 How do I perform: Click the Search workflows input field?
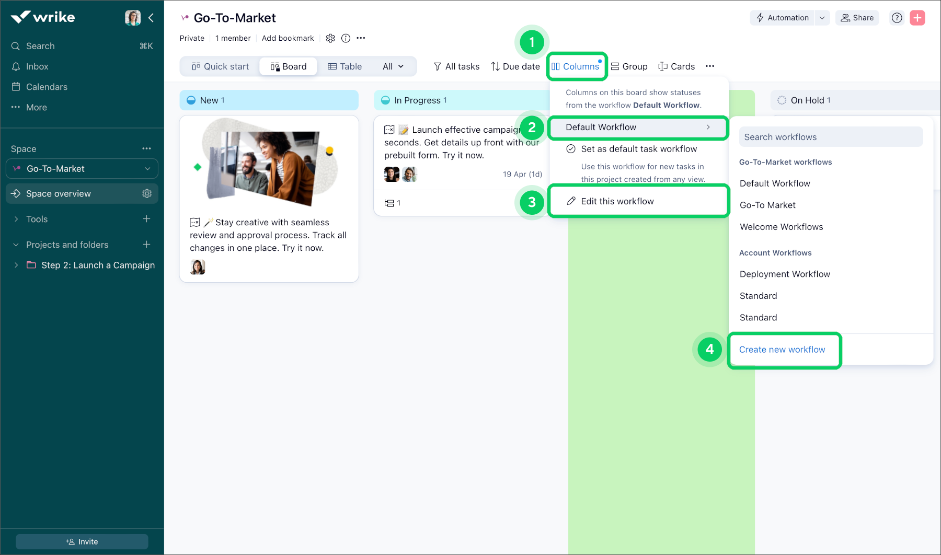831,136
